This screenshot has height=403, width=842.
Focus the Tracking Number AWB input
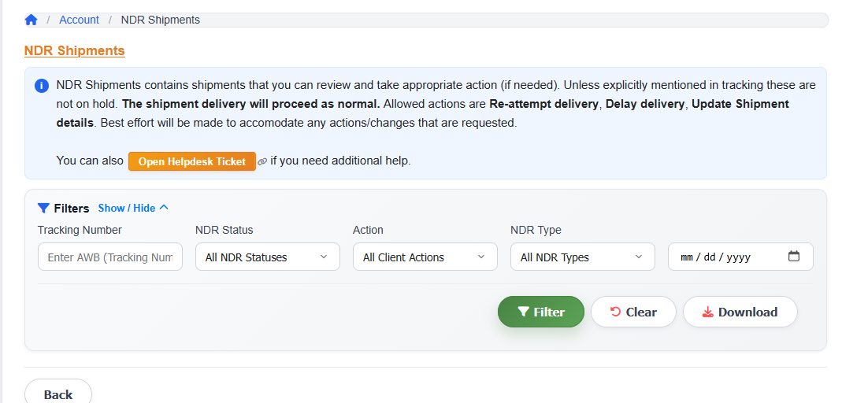[x=110, y=257]
